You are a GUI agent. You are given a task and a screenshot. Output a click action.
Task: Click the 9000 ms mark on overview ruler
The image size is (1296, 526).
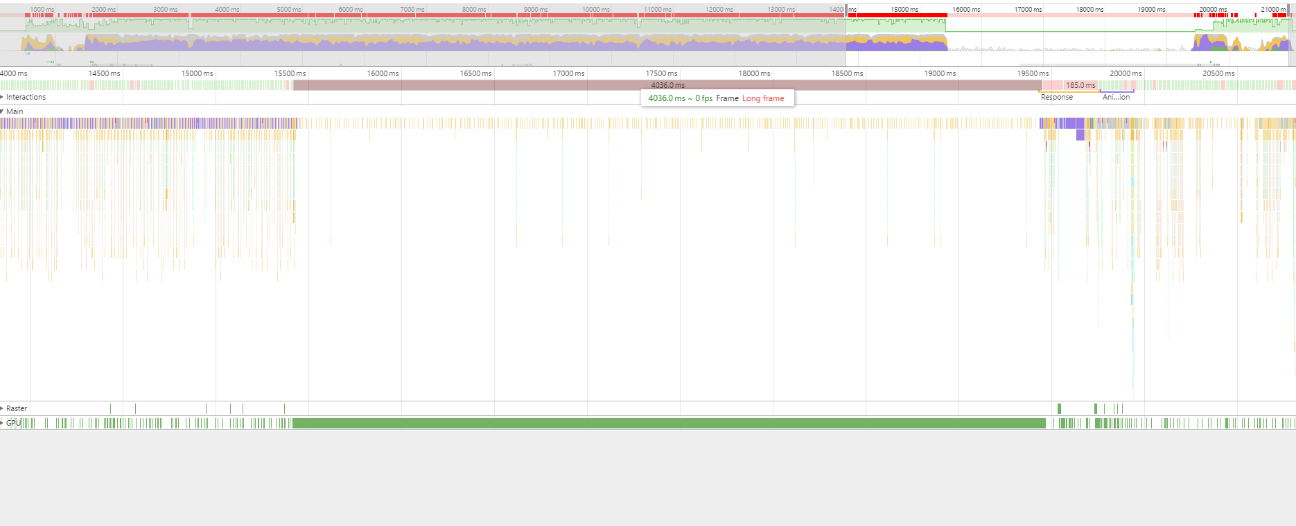536,10
